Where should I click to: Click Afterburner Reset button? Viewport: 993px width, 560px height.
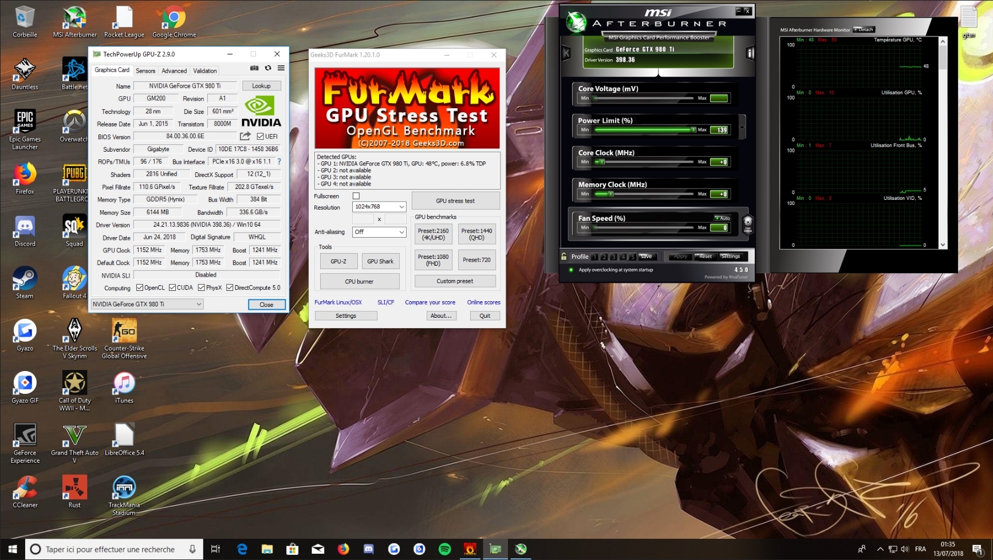[706, 257]
